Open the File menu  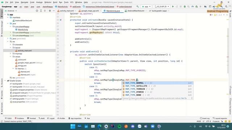[x=7, y=3]
